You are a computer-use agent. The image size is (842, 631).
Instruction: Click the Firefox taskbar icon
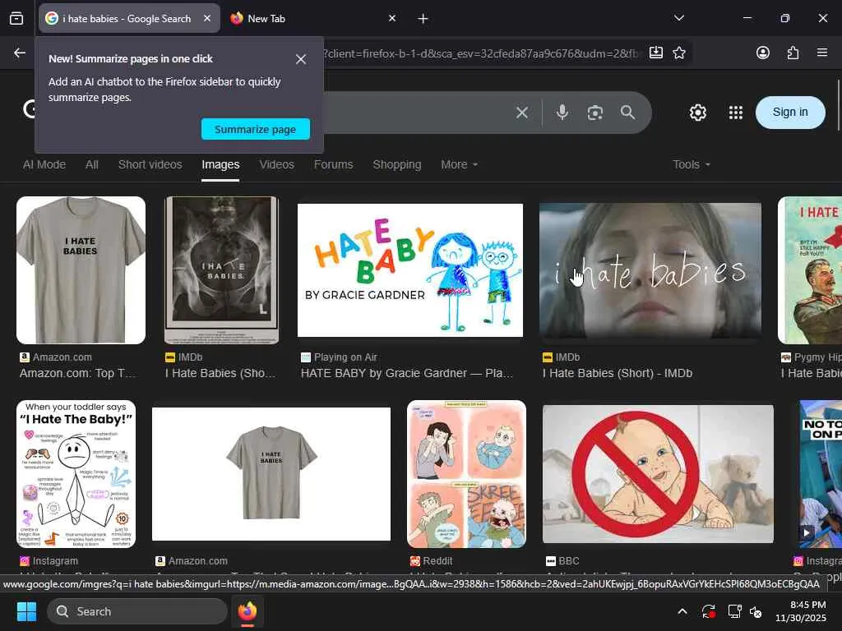247,611
